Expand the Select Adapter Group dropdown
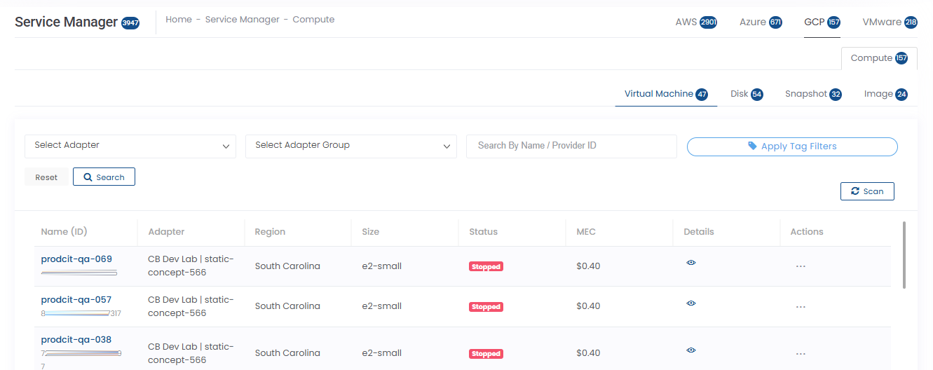 [x=350, y=146]
